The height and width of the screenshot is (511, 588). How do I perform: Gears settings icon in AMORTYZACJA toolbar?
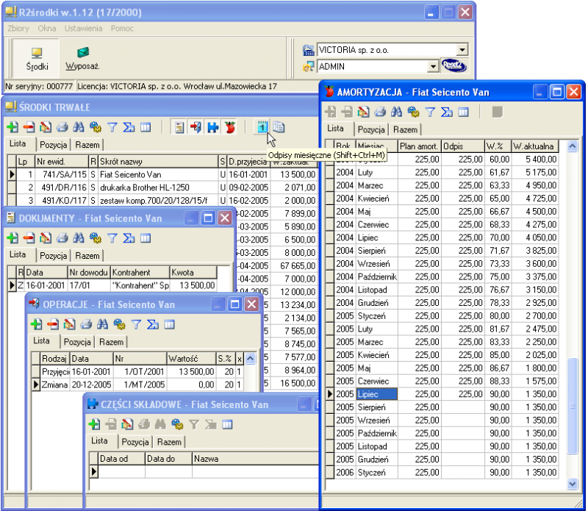pos(413,112)
